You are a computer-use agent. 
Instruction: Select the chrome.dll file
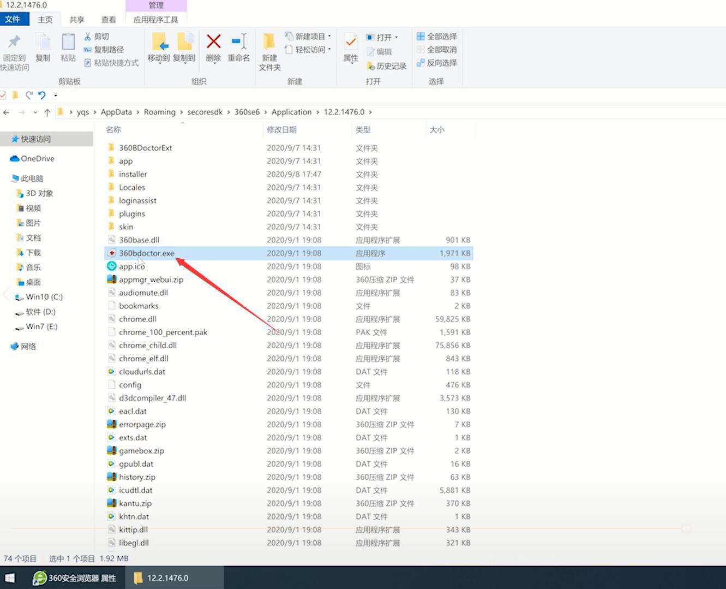click(x=137, y=319)
